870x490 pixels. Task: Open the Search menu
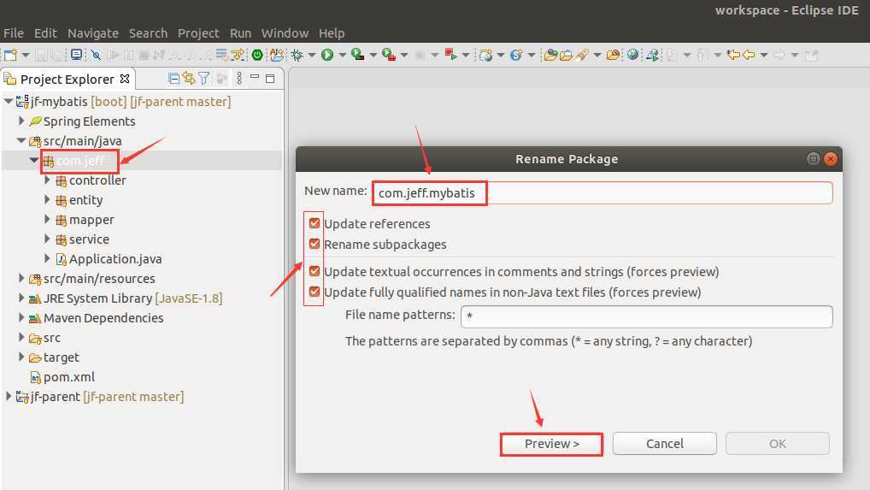tap(148, 33)
